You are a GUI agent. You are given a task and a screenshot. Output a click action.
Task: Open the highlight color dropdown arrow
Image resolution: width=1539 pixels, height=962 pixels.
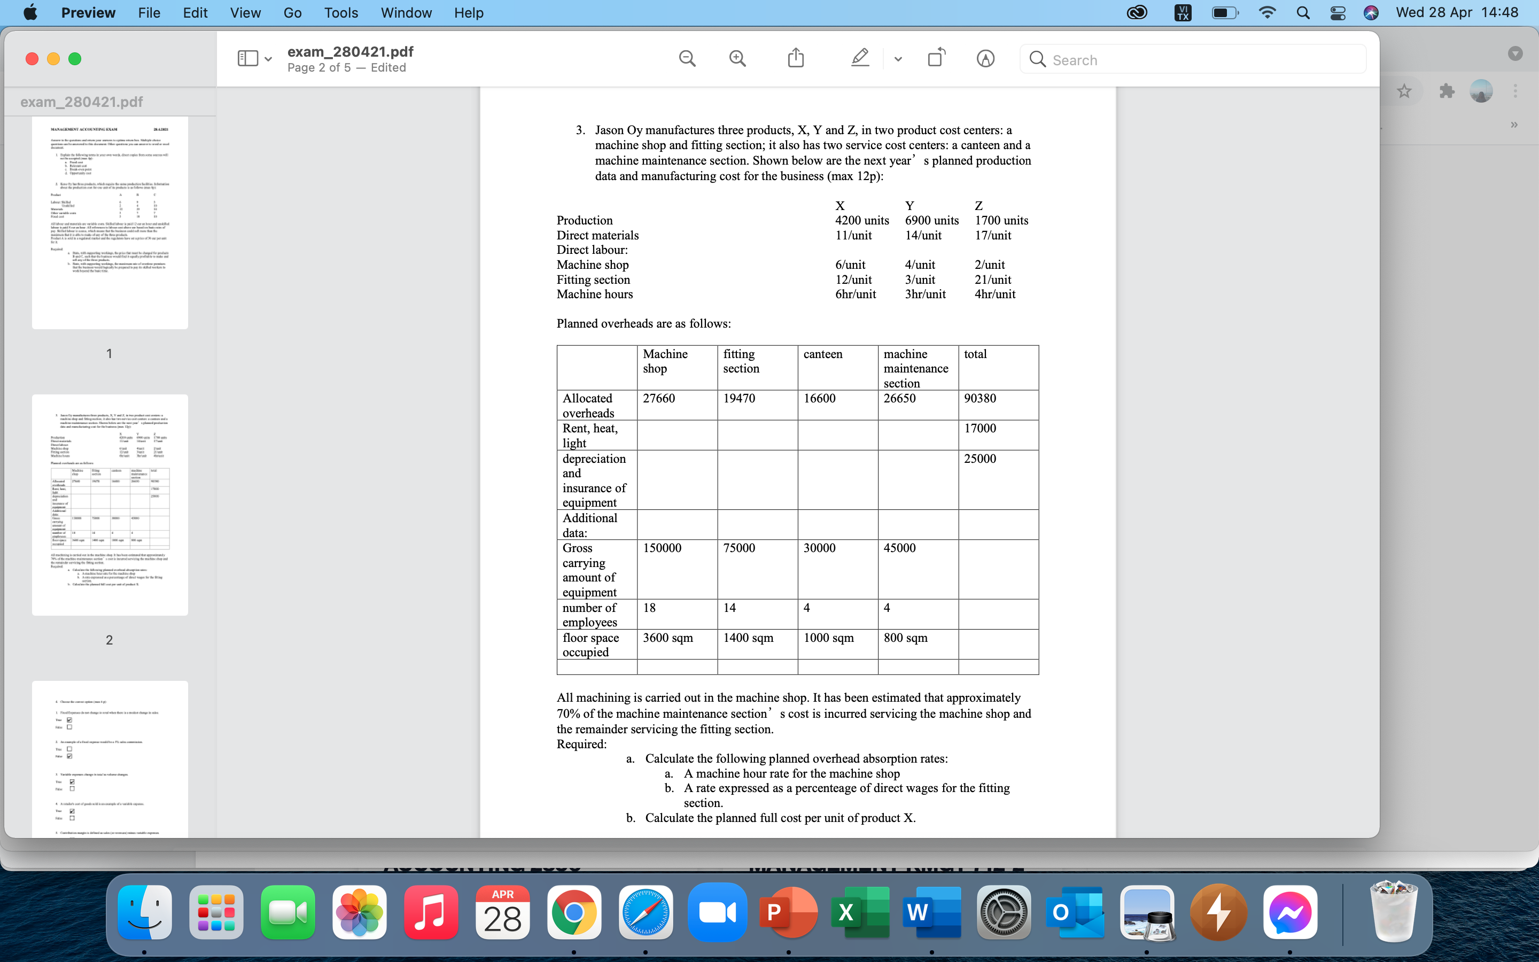(x=897, y=59)
